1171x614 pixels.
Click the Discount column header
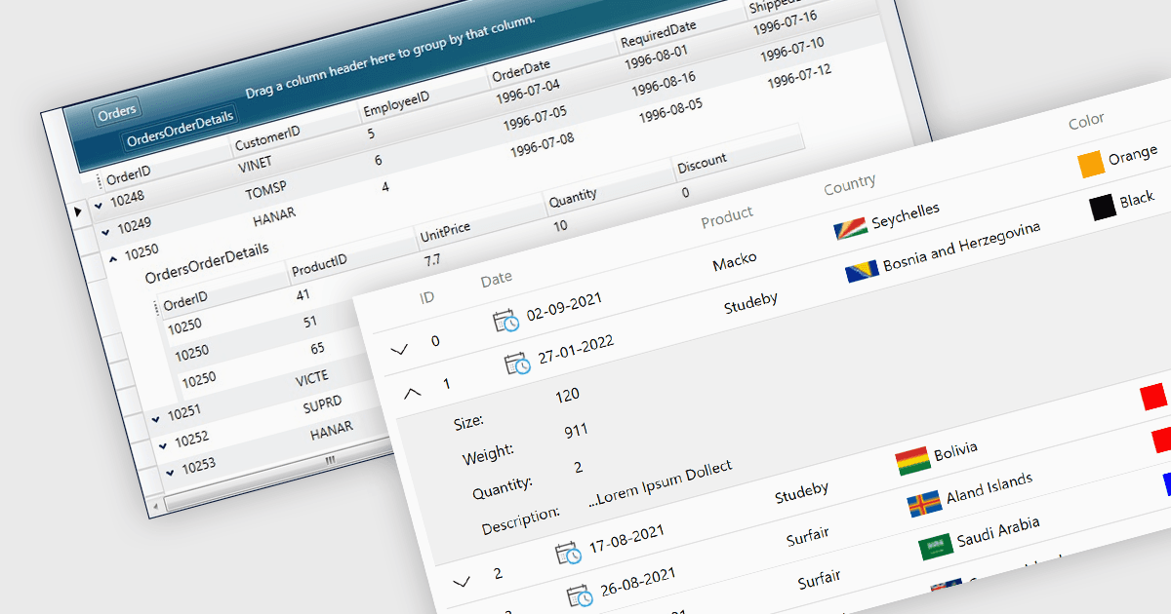point(702,163)
